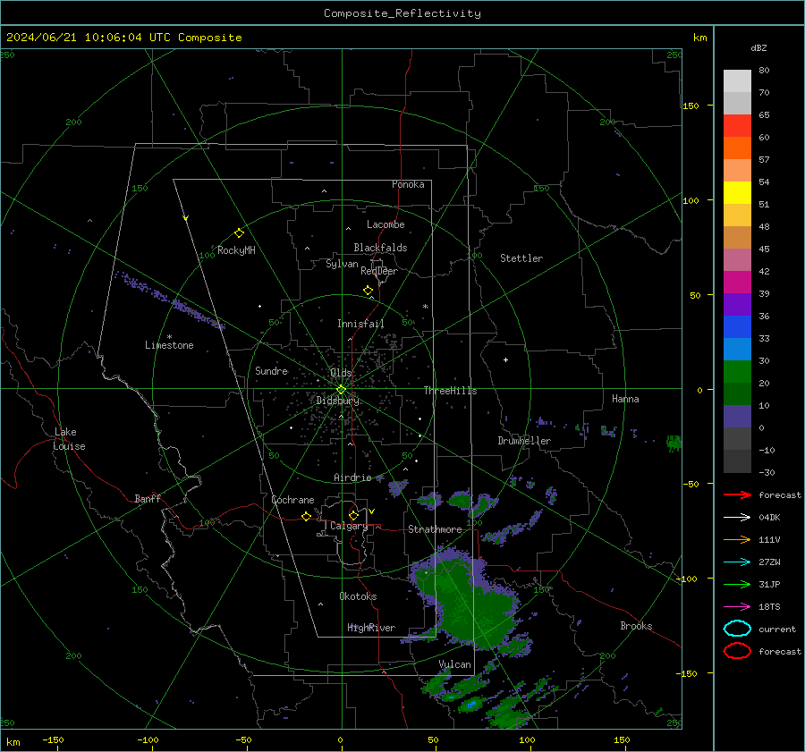Screen dimensions: 805x752
Task: Click the blue-core echo cell south of Vulcan
Action: tap(471, 704)
